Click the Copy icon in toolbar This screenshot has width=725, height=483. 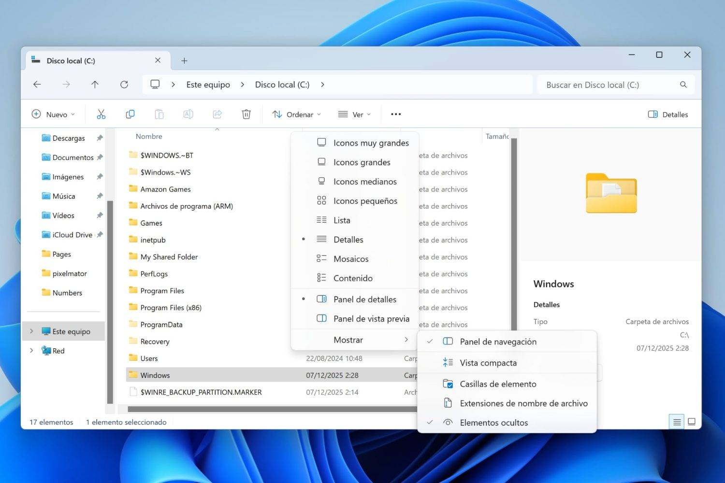click(130, 114)
